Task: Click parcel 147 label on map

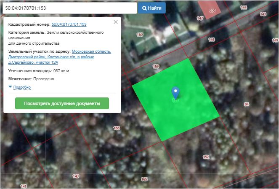Action: click(200, 18)
